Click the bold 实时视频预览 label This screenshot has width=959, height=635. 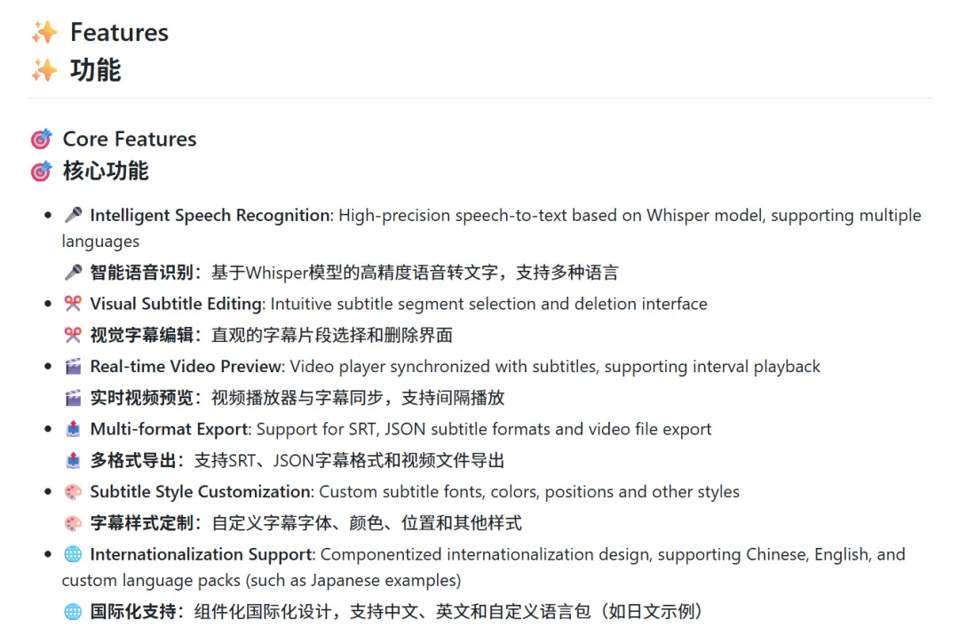(x=142, y=398)
